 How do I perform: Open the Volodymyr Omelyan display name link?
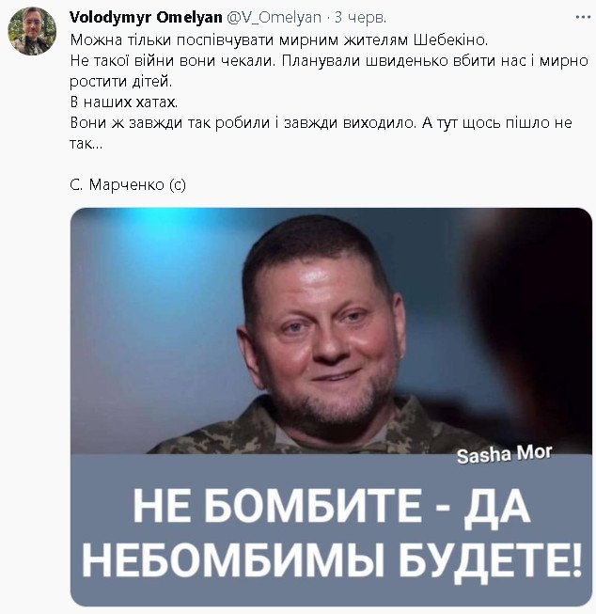pyautogui.click(x=146, y=17)
